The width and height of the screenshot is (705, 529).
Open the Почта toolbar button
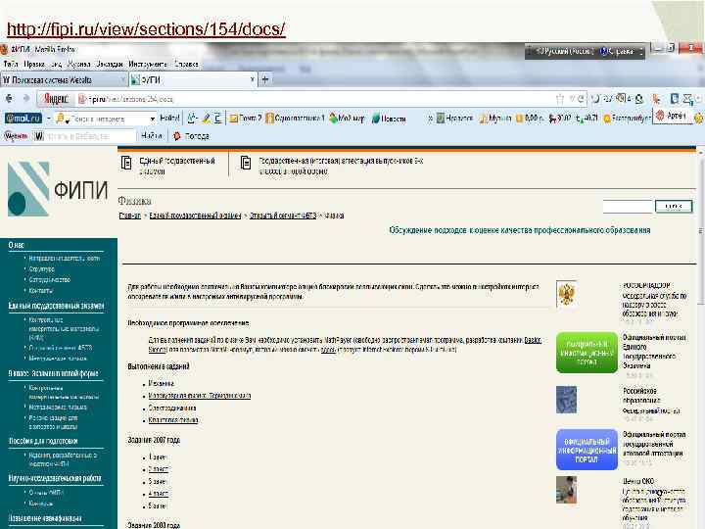click(x=246, y=119)
